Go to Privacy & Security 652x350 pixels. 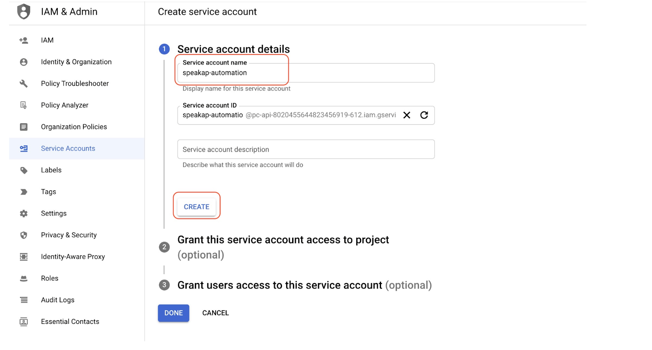point(77,235)
